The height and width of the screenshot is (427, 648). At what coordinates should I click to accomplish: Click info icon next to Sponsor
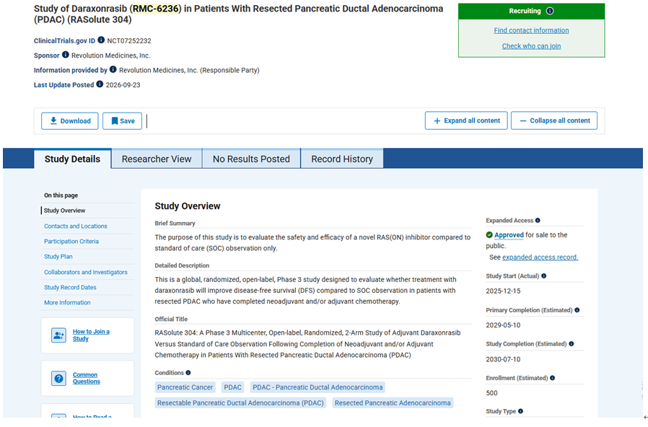[x=65, y=55]
